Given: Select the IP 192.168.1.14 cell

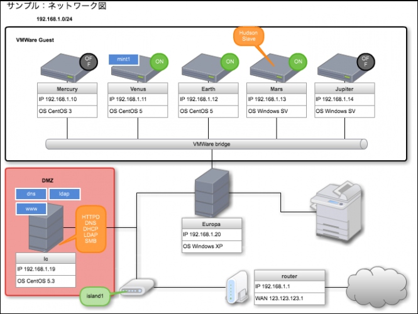Looking at the screenshot, I should coord(344,100).
